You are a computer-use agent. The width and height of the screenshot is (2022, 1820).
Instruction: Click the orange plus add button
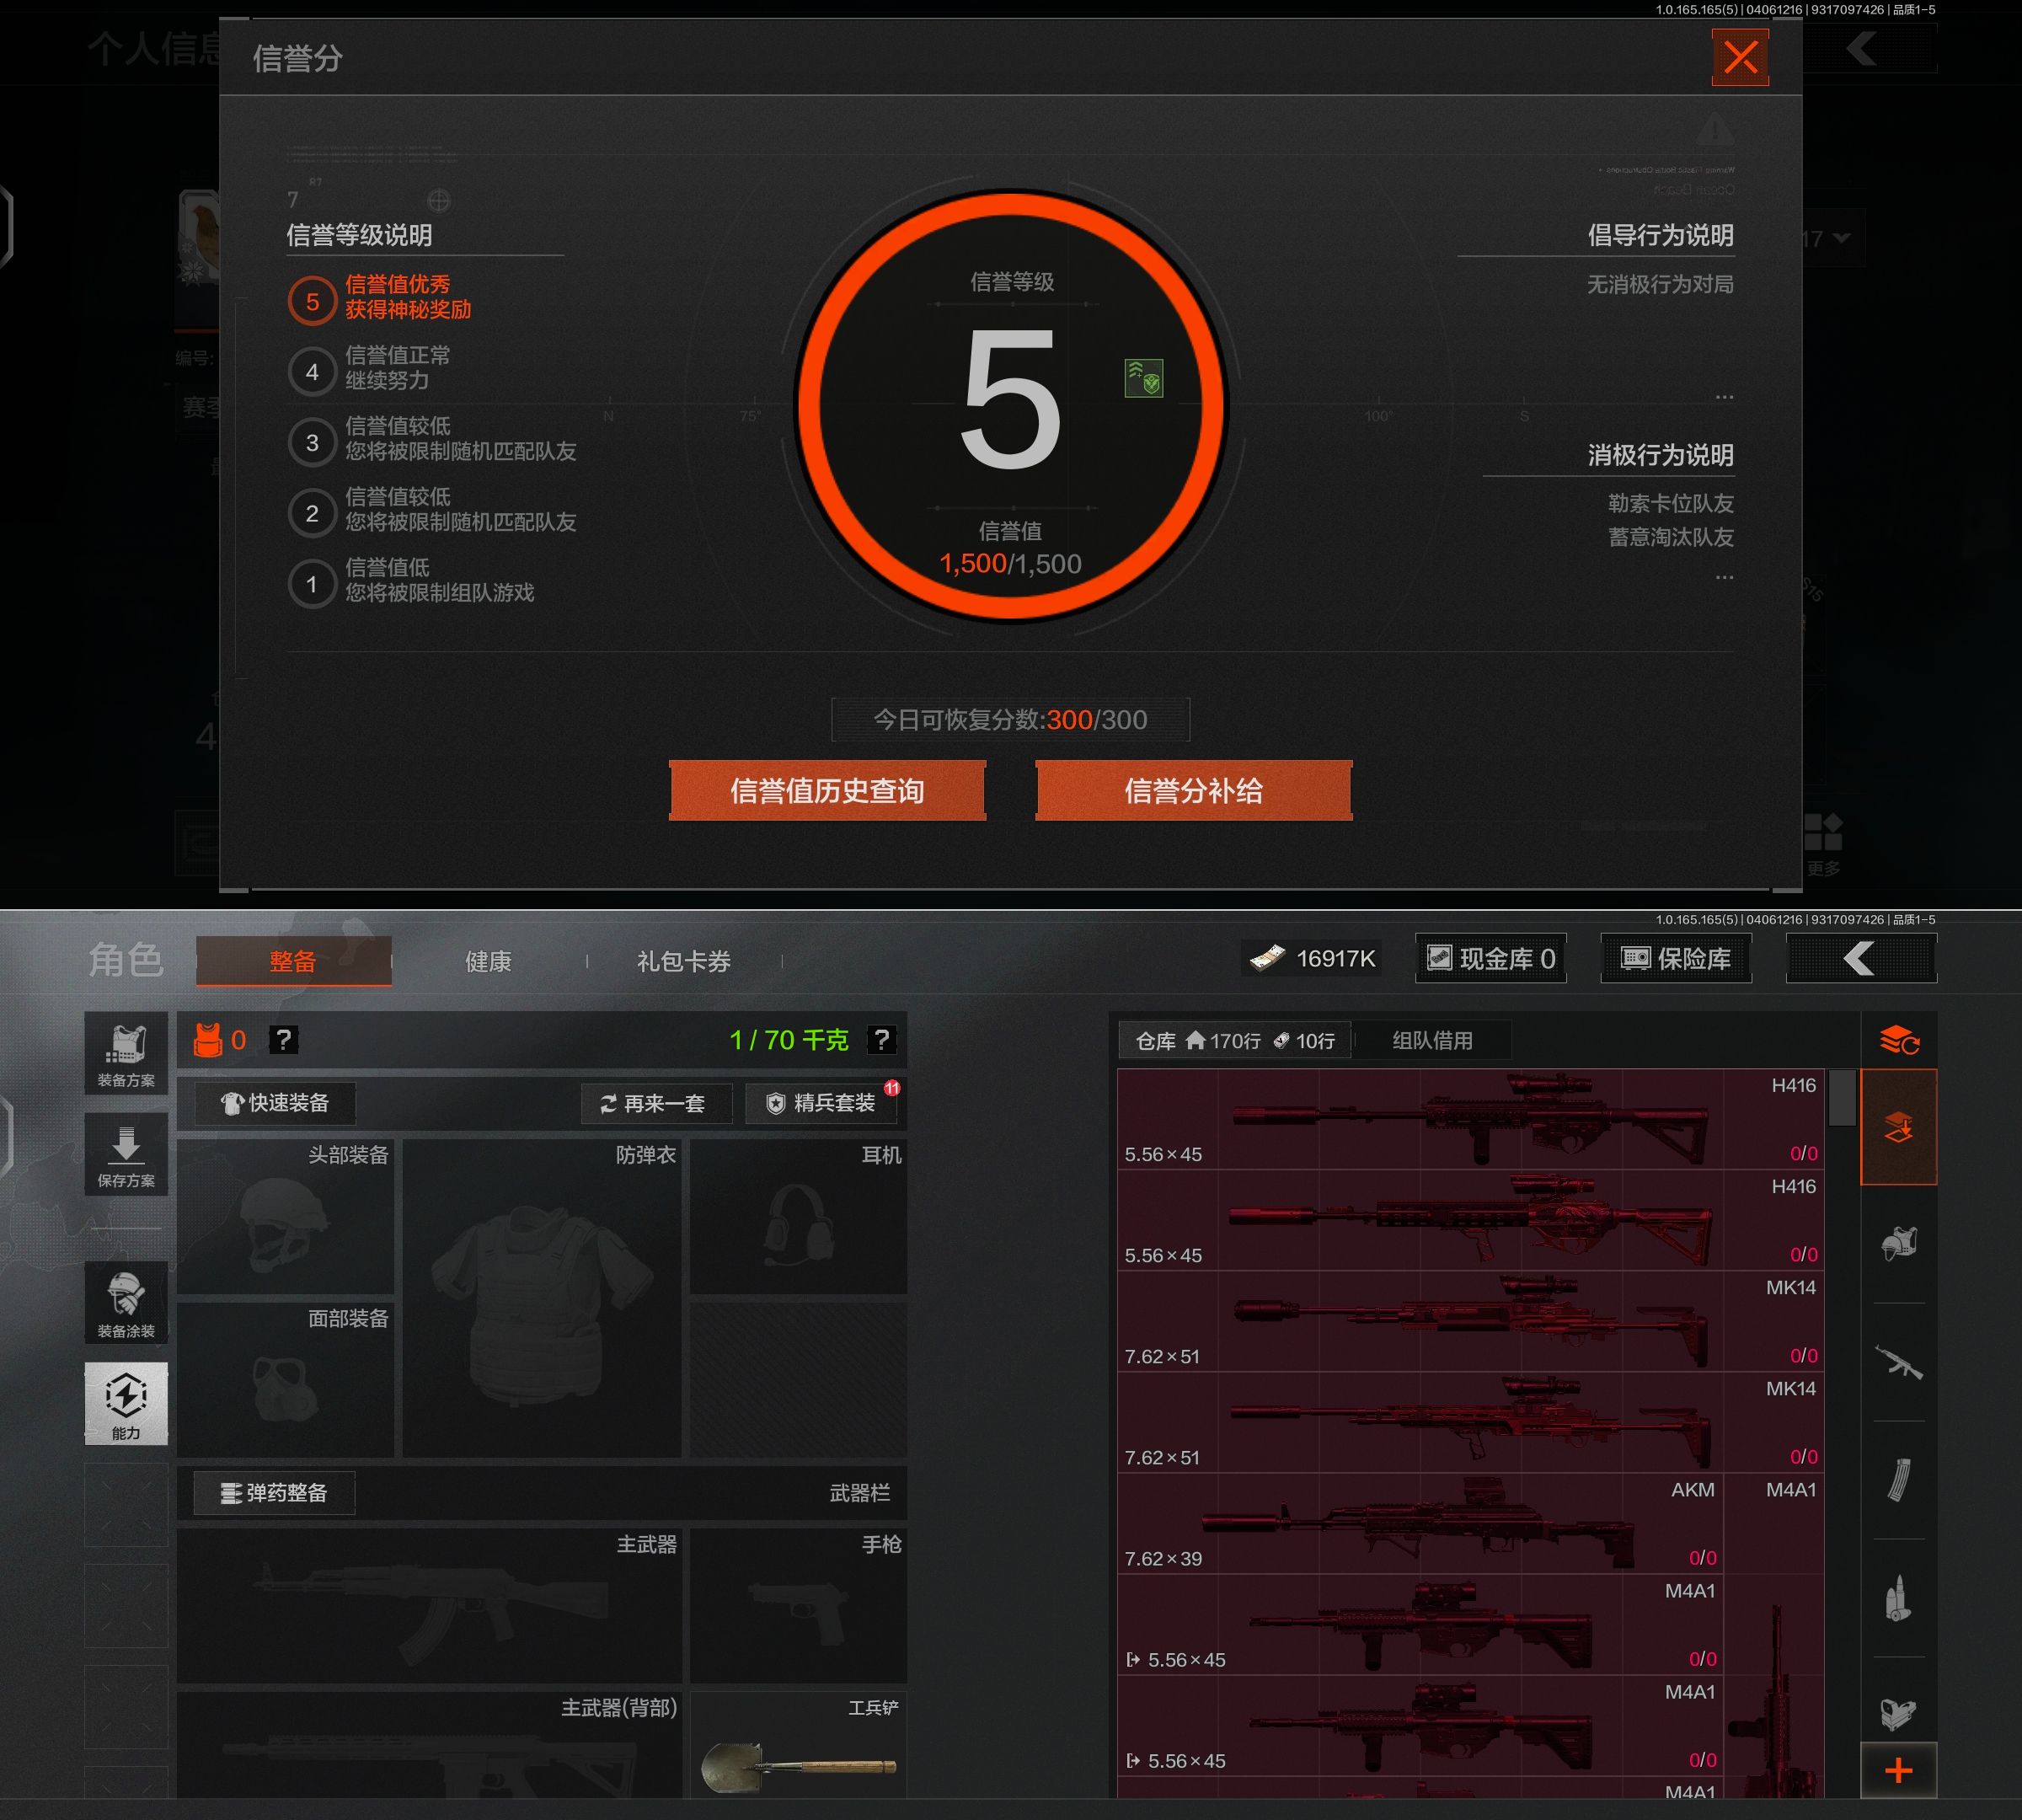tap(1898, 1771)
